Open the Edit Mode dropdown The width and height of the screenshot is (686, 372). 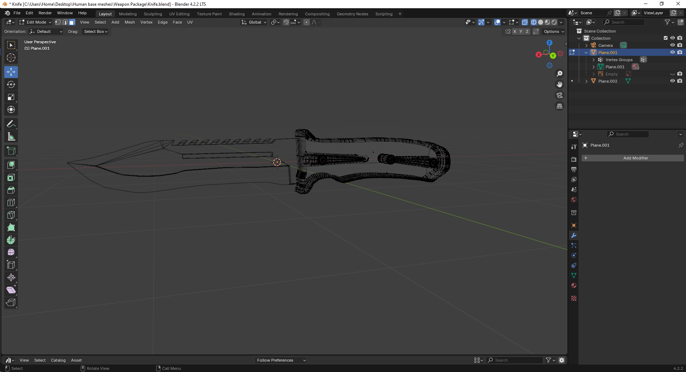point(35,22)
